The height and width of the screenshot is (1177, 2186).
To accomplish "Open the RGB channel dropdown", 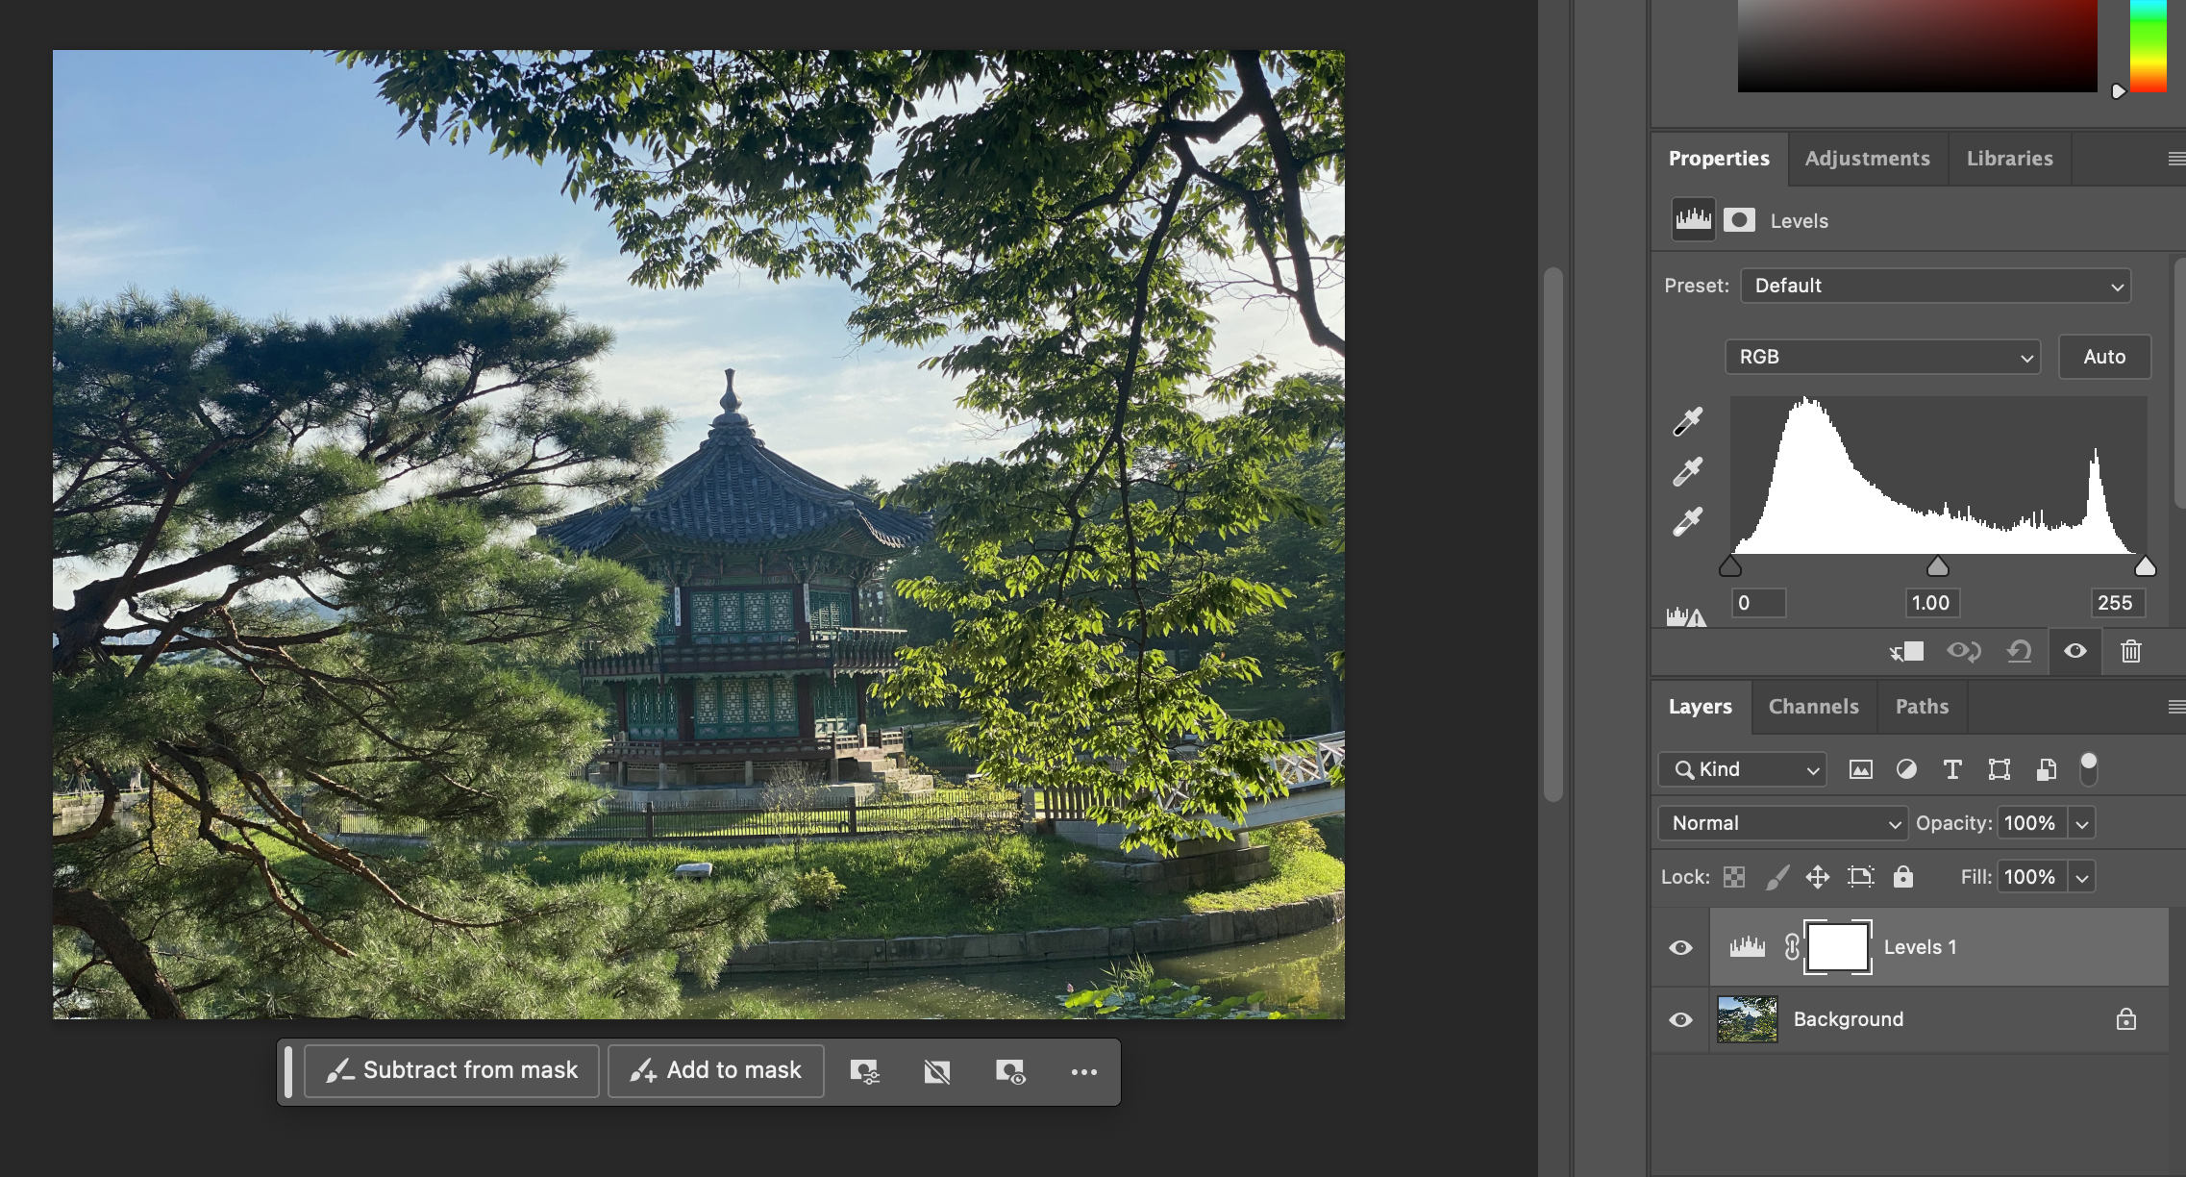I will tap(1882, 357).
